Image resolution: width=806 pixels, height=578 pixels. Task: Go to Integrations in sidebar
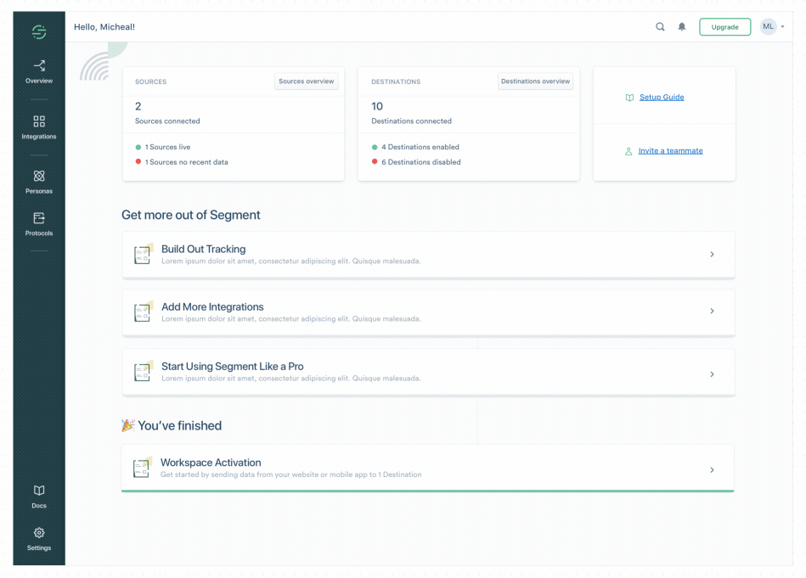tap(39, 127)
